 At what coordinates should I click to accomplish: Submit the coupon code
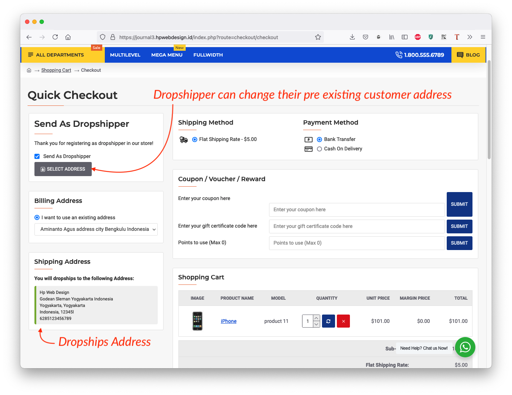(459, 204)
